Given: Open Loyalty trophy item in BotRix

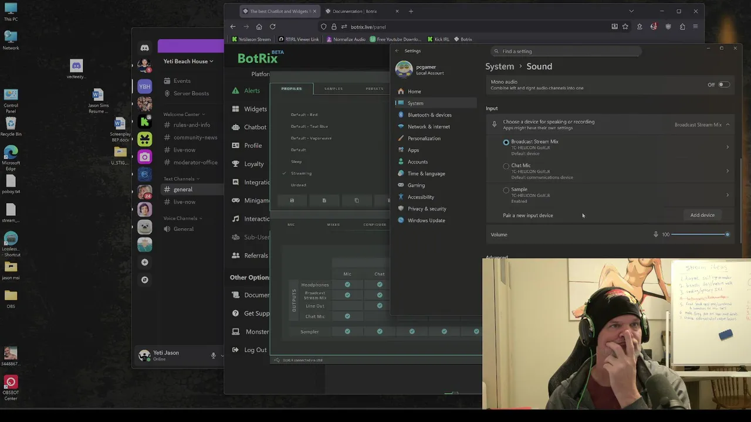Looking at the screenshot, I should 248,164.
